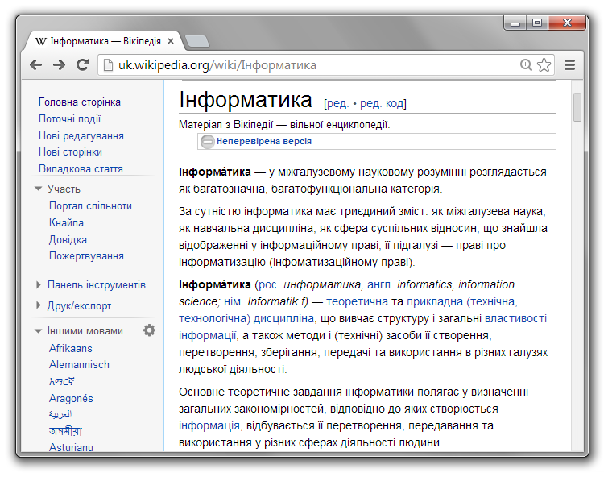Screen dimensions: 608x477
Task: Open the Пожертвування link
Action: 86,256
